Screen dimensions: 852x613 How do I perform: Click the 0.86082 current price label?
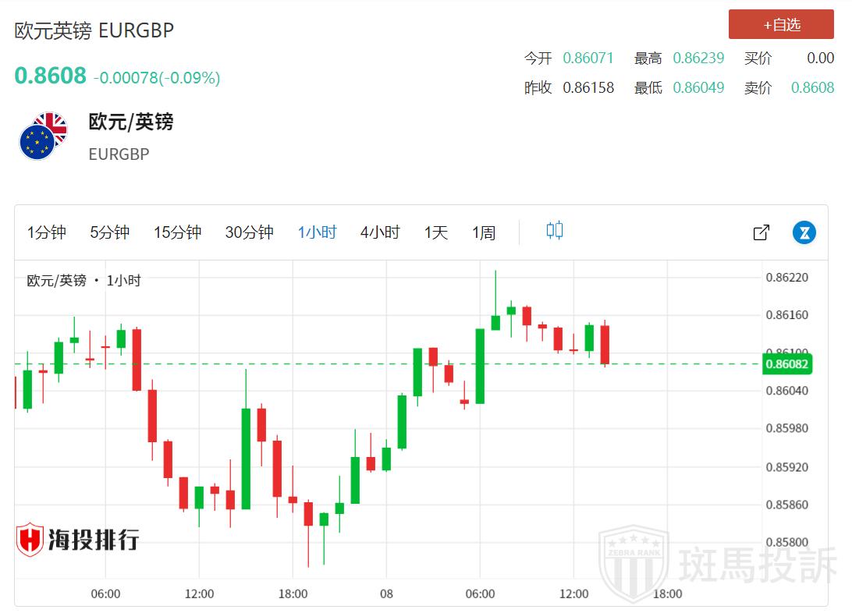coord(786,363)
